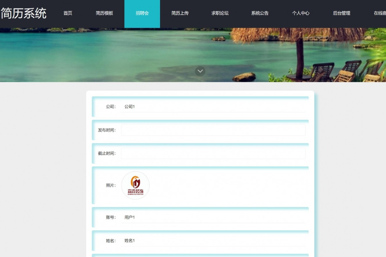Click the down chevron on the banner
The height and width of the screenshot is (257, 386).
point(200,71)
